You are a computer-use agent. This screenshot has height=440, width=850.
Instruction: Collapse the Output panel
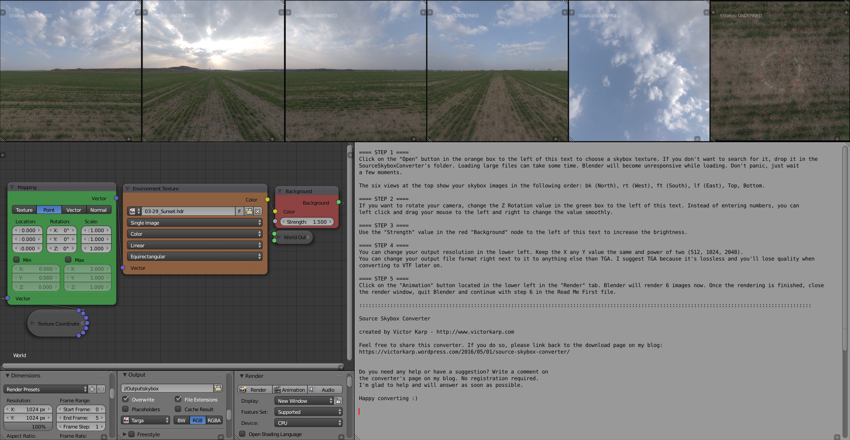(x=125, y=375)
